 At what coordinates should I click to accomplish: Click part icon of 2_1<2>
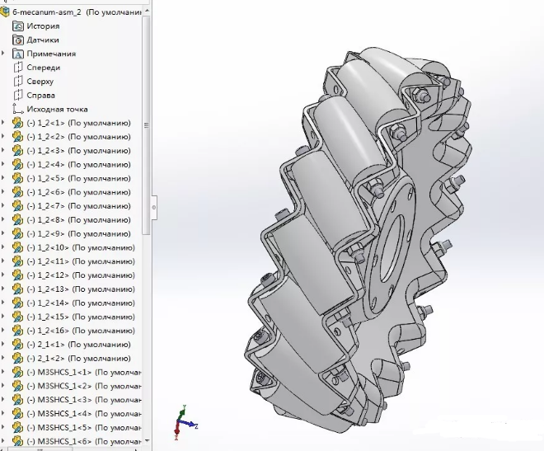(17, 359)
